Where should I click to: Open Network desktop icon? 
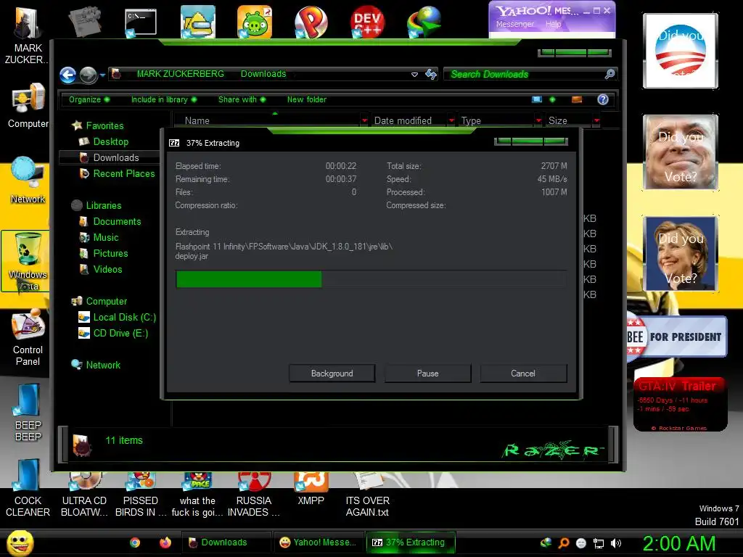[28, 181]
